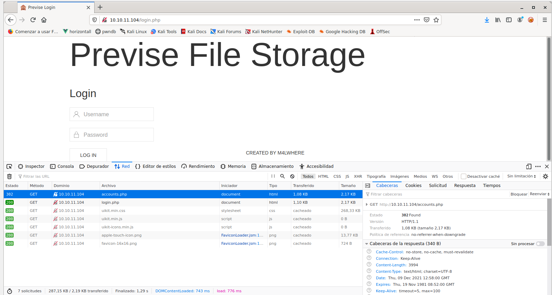Pause network recording
This screenshot has height=295, width=552.
(x=273, y=176)
